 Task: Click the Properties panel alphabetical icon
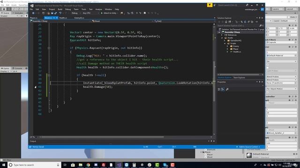[x=223, y=89]
